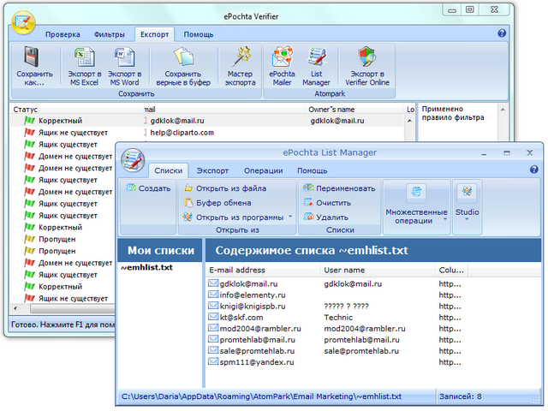
Task: Click help@cliparto.com in Verifier list
Action: click(x=182, y=133)
